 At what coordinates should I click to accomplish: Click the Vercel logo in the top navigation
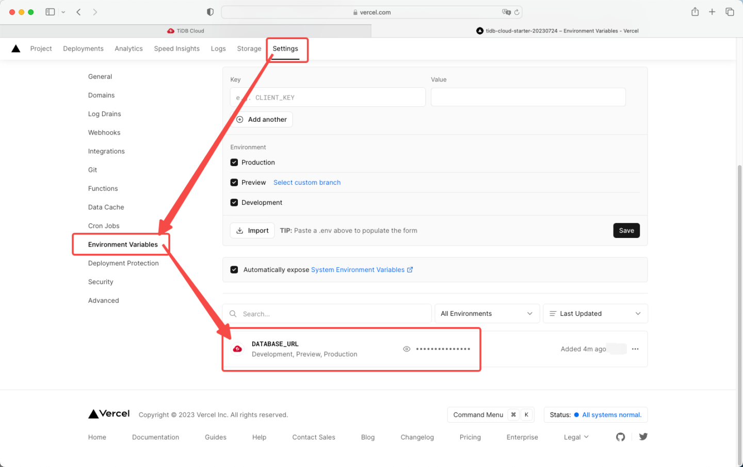coord(15,48)
